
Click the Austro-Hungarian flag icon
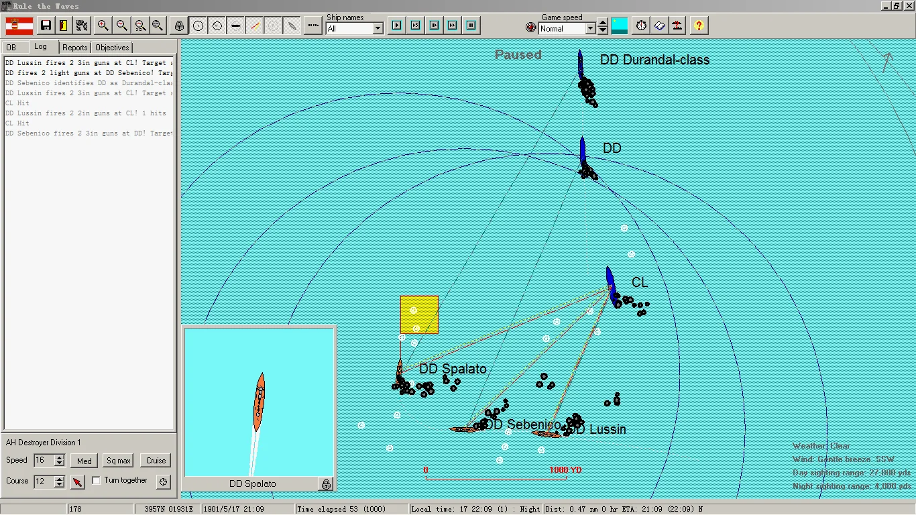[19, 26]
